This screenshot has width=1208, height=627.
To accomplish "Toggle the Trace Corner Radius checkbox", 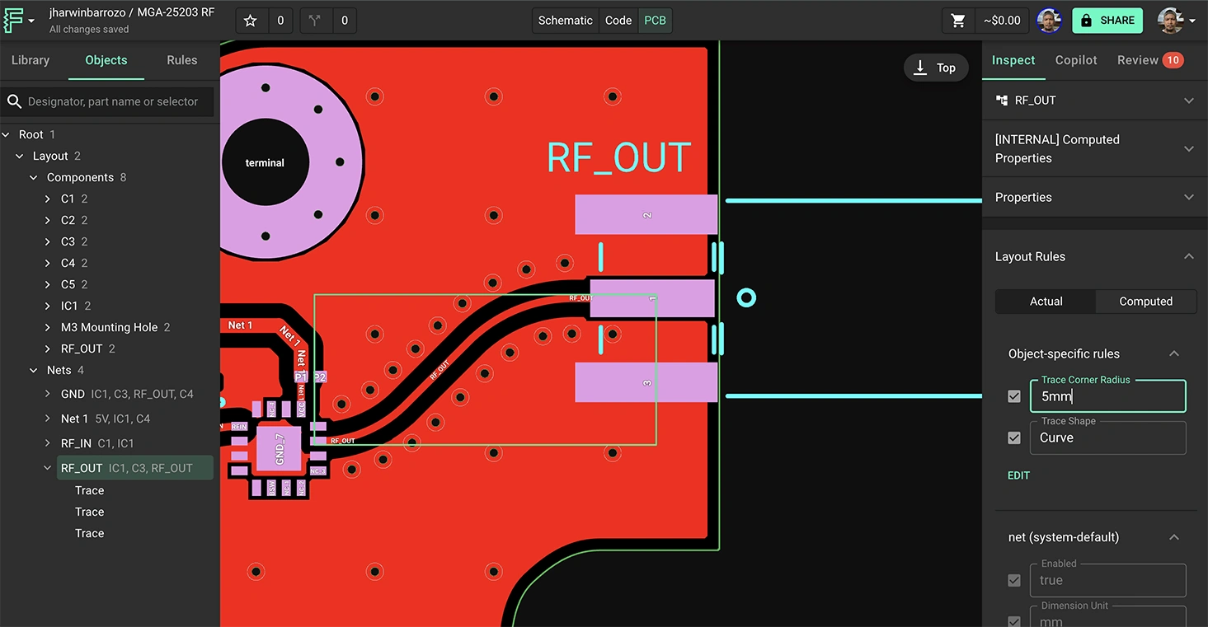I will pyautogui.click(x=1014, y=396).
